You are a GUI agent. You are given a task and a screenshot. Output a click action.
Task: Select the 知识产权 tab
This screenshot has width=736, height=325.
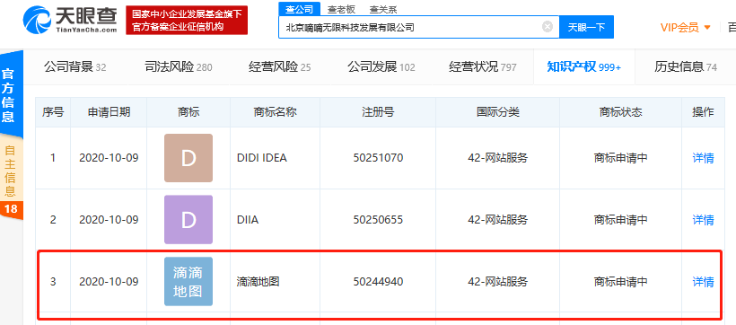[584, 67]
